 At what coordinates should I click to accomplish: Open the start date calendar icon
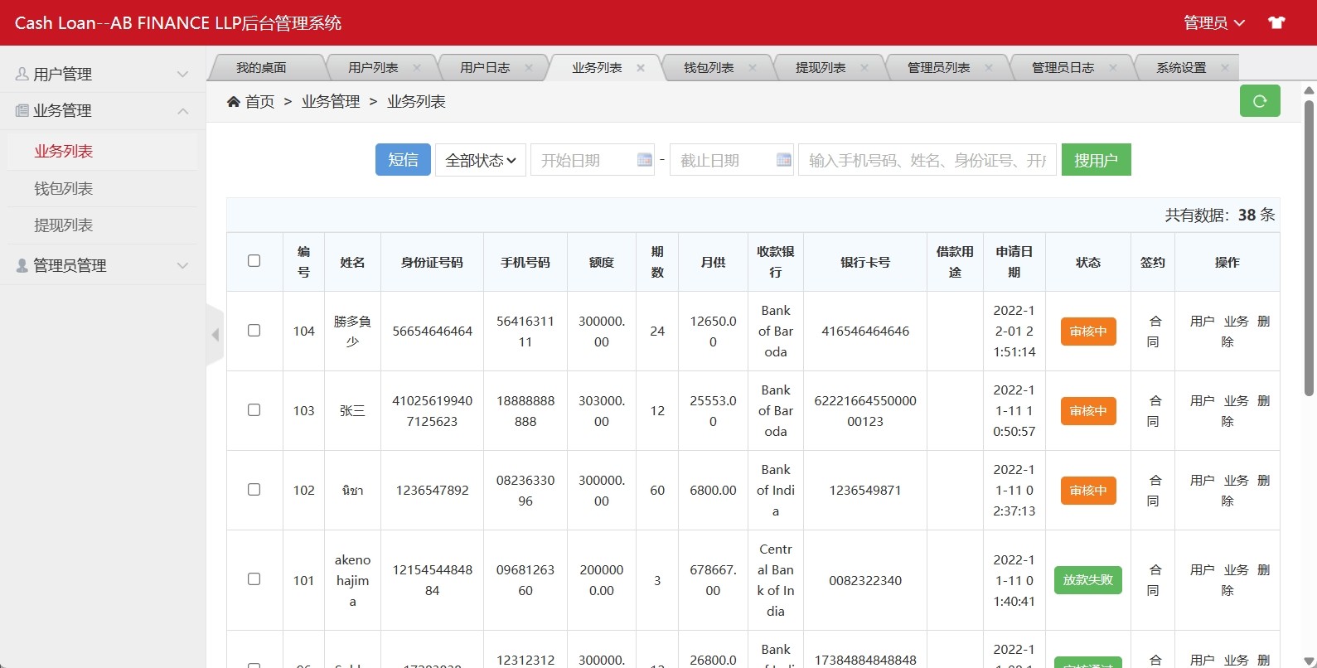[644, 160]
